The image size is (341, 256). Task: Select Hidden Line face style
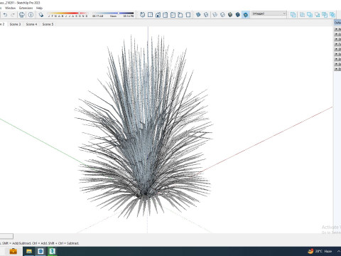click(222, 15)
